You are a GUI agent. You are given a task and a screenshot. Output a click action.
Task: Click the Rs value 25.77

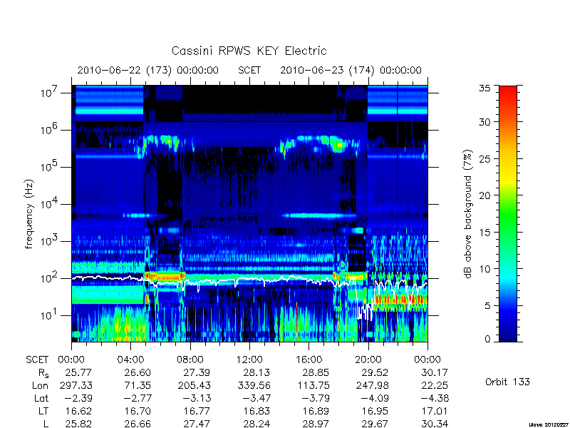(78, 372)
